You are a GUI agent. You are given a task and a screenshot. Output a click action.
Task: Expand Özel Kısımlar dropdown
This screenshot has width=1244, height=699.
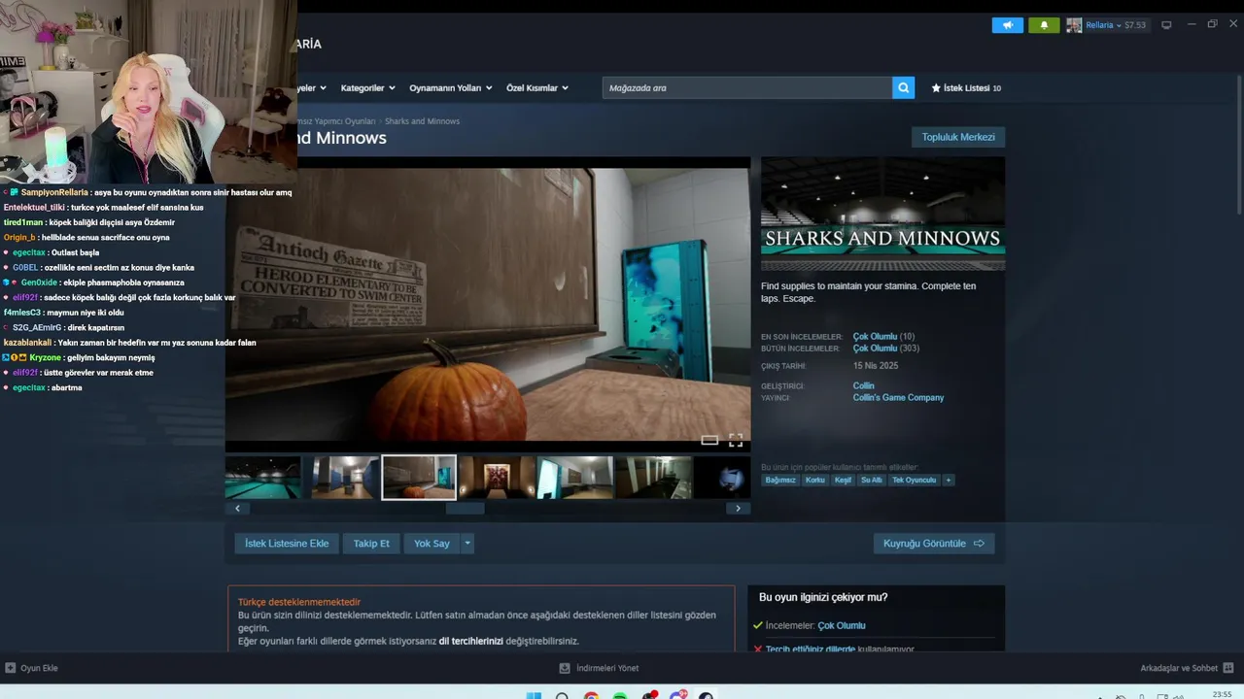[536, 87]
